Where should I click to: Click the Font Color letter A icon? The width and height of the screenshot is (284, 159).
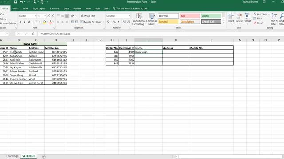click(51, 22)
